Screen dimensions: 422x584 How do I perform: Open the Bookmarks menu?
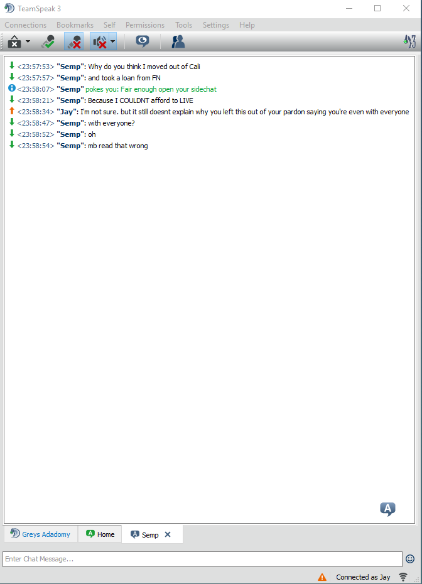pos(75,25)
